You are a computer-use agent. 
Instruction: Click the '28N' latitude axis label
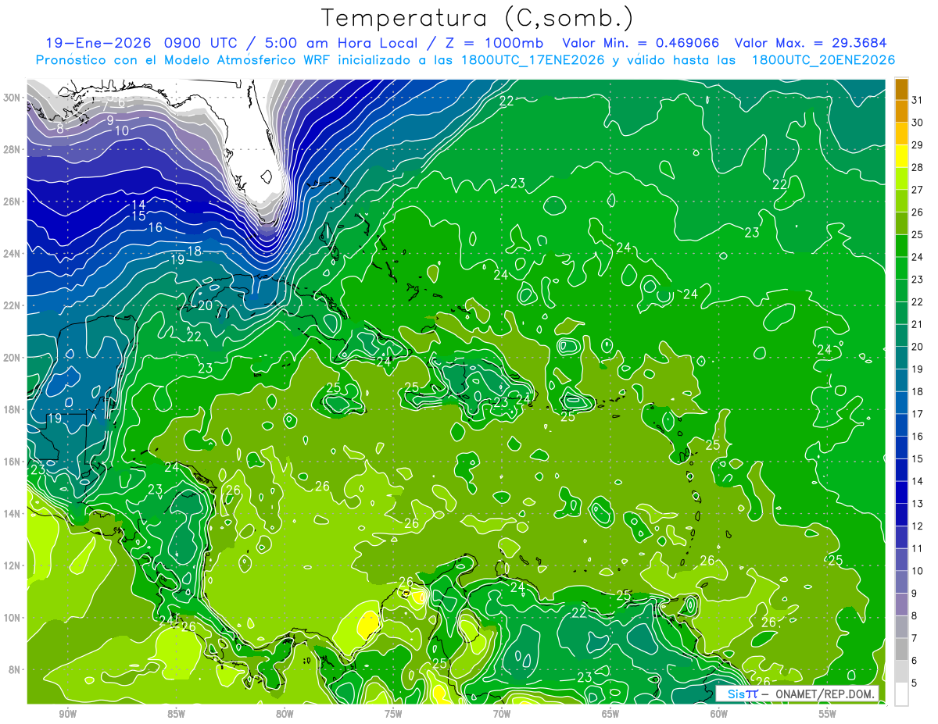point(13,149)
